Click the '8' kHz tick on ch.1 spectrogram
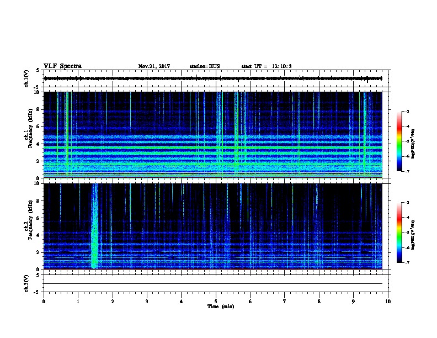 [38, 109]
